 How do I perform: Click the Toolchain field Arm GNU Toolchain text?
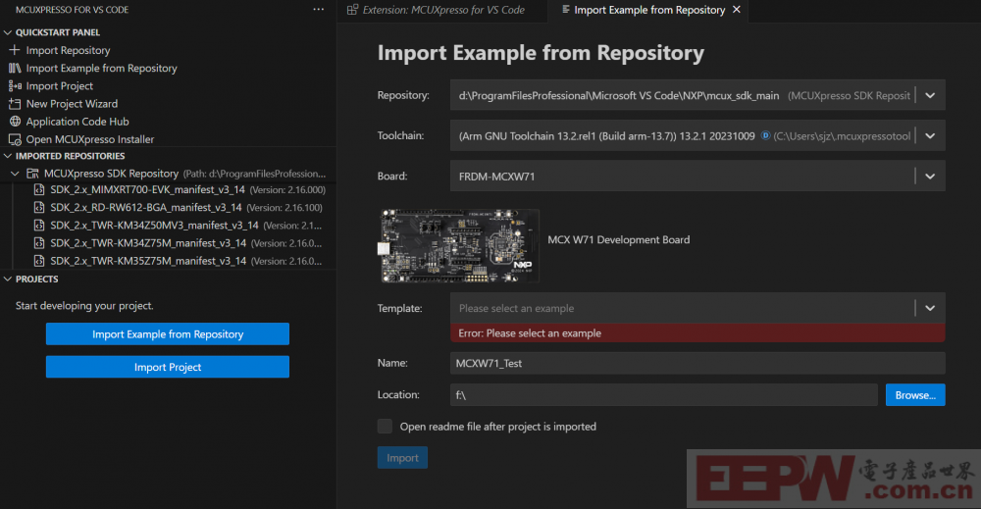(607, 135)
